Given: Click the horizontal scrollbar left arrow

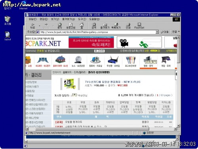Looking at the screenshot, I should click(27, 129).
